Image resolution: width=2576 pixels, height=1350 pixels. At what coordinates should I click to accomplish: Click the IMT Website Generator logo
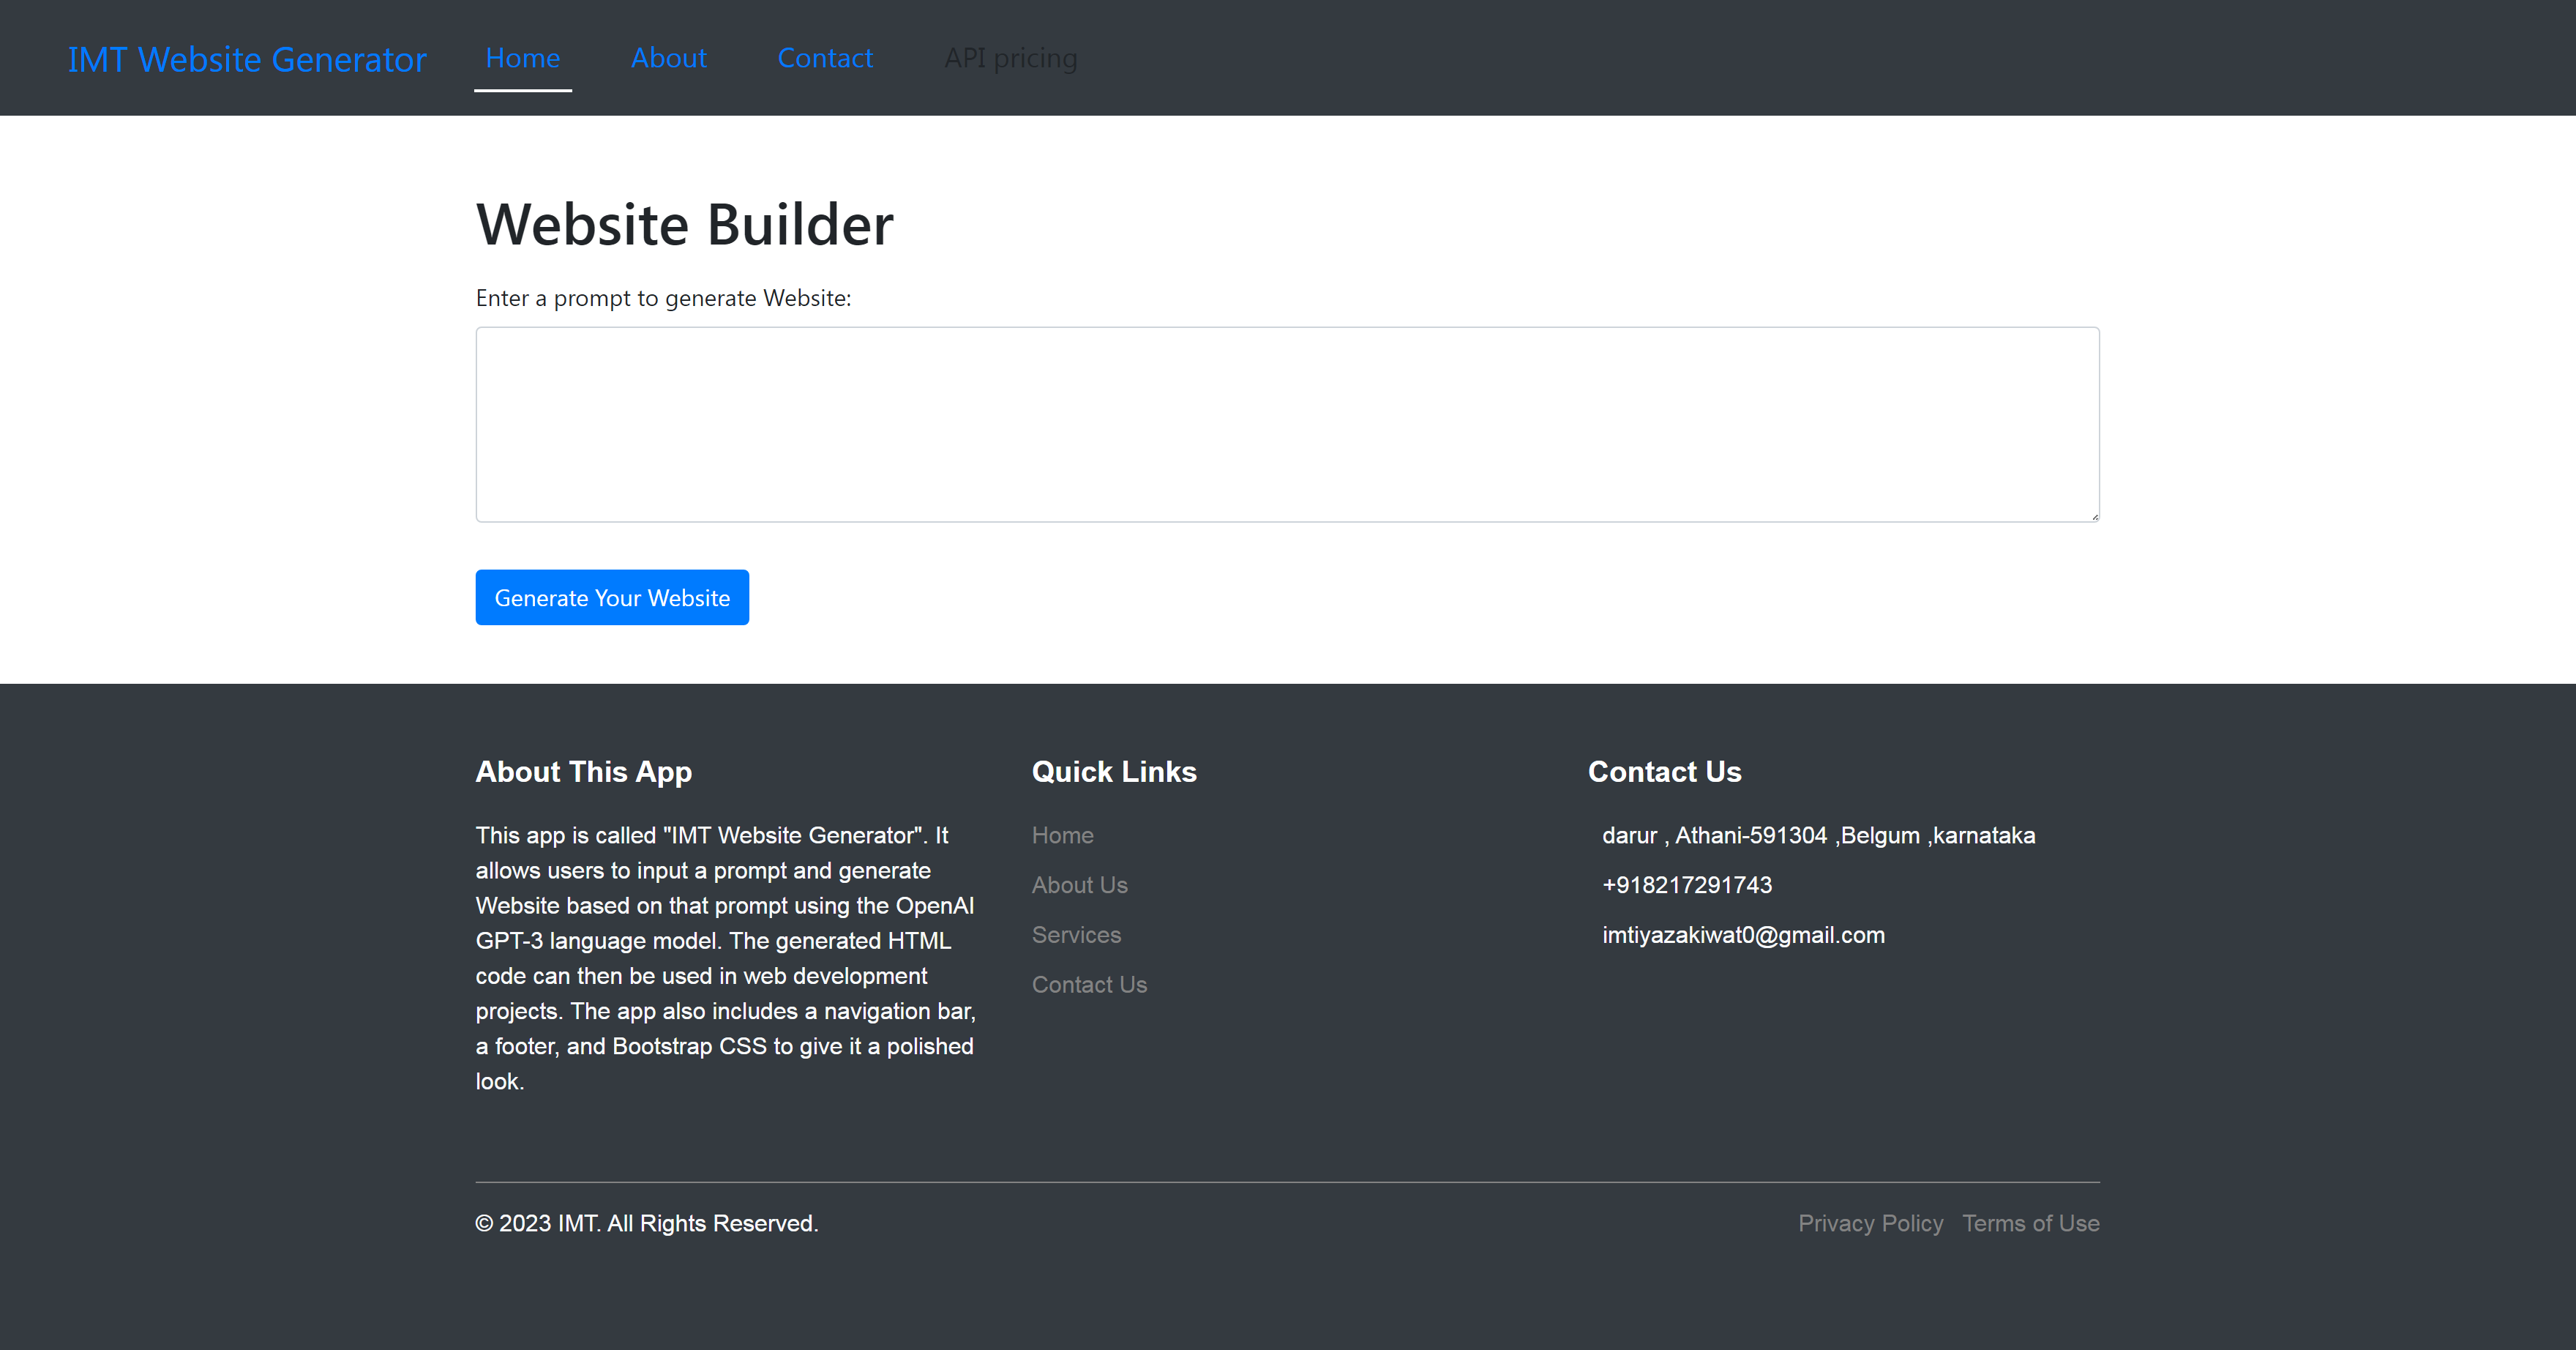click(x=247, y=58)
